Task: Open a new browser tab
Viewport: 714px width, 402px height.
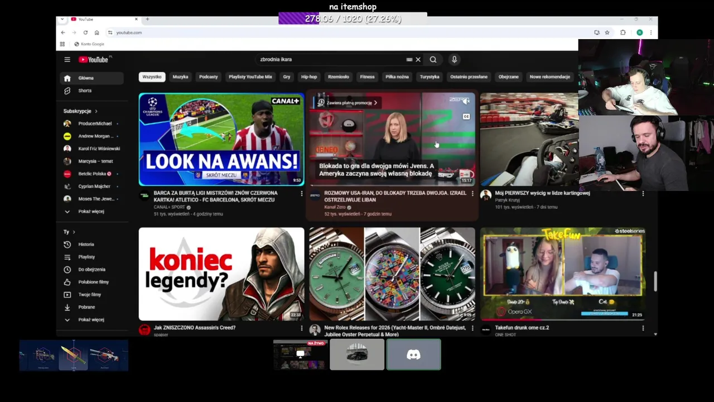Action: pyautogui.click(x=147, y=20)
